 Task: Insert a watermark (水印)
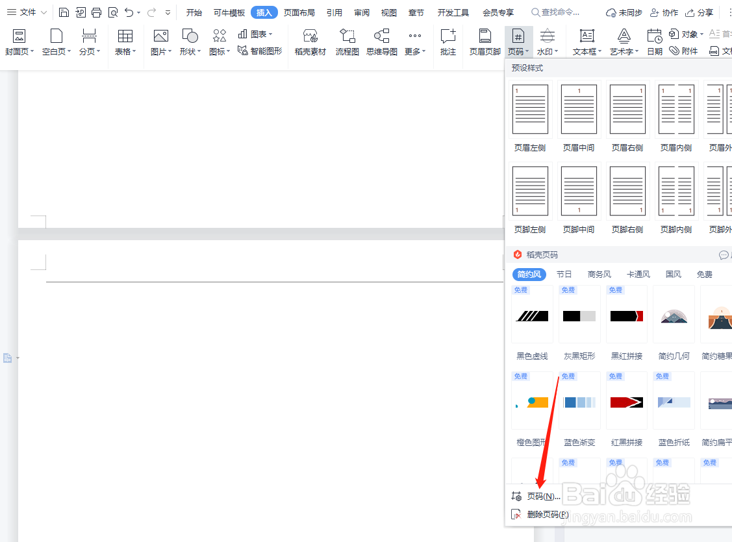547,42
